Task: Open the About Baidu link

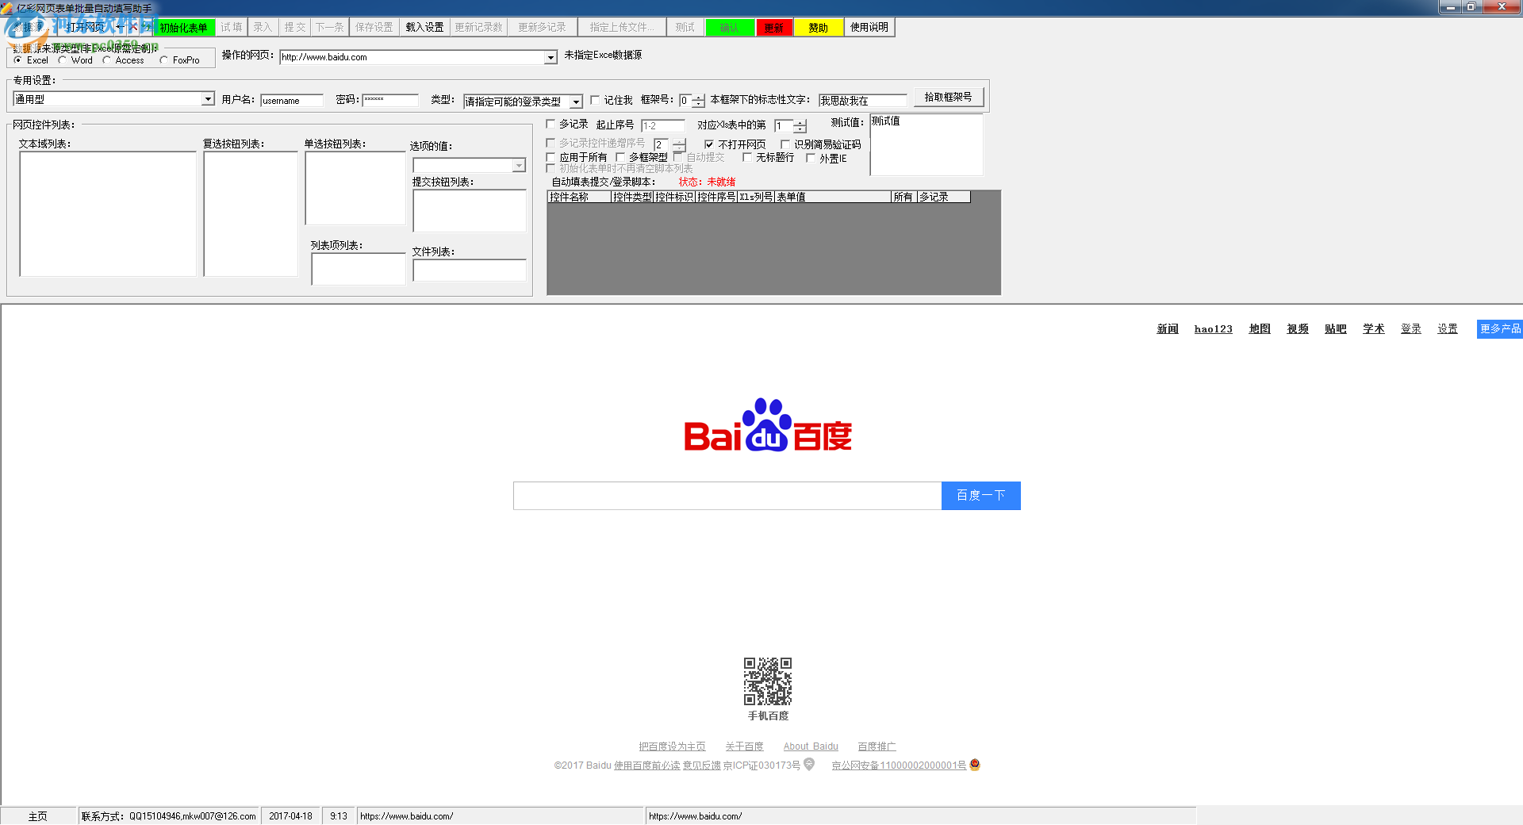Action: pos(811,746)
